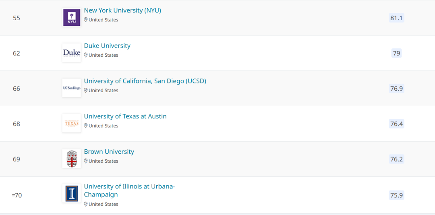Click the Brown University crest logo
Screen dimensions: 435x215
tap(72, 159)
